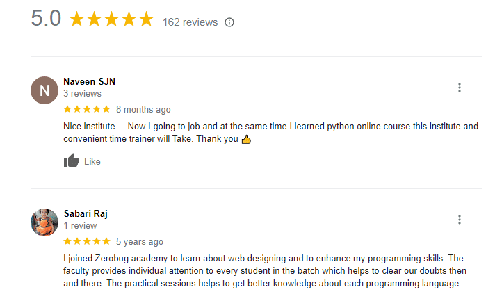Open Naveen SJN's profile name link
Screen dimensions: 495x301
(x=89, y=81)
